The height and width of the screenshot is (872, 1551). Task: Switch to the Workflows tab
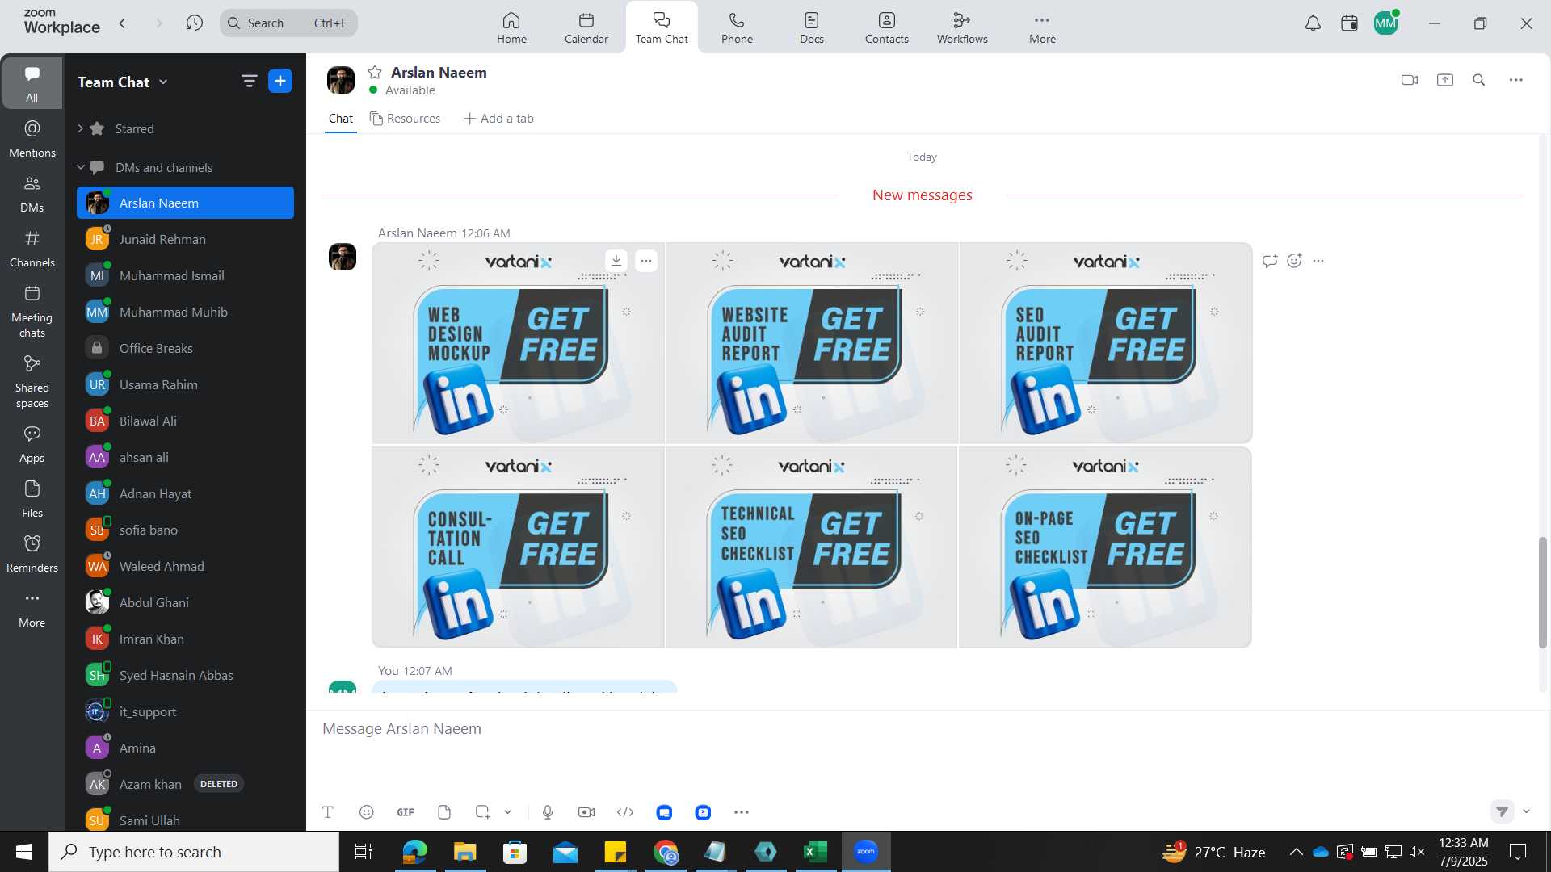coord(962,27)
